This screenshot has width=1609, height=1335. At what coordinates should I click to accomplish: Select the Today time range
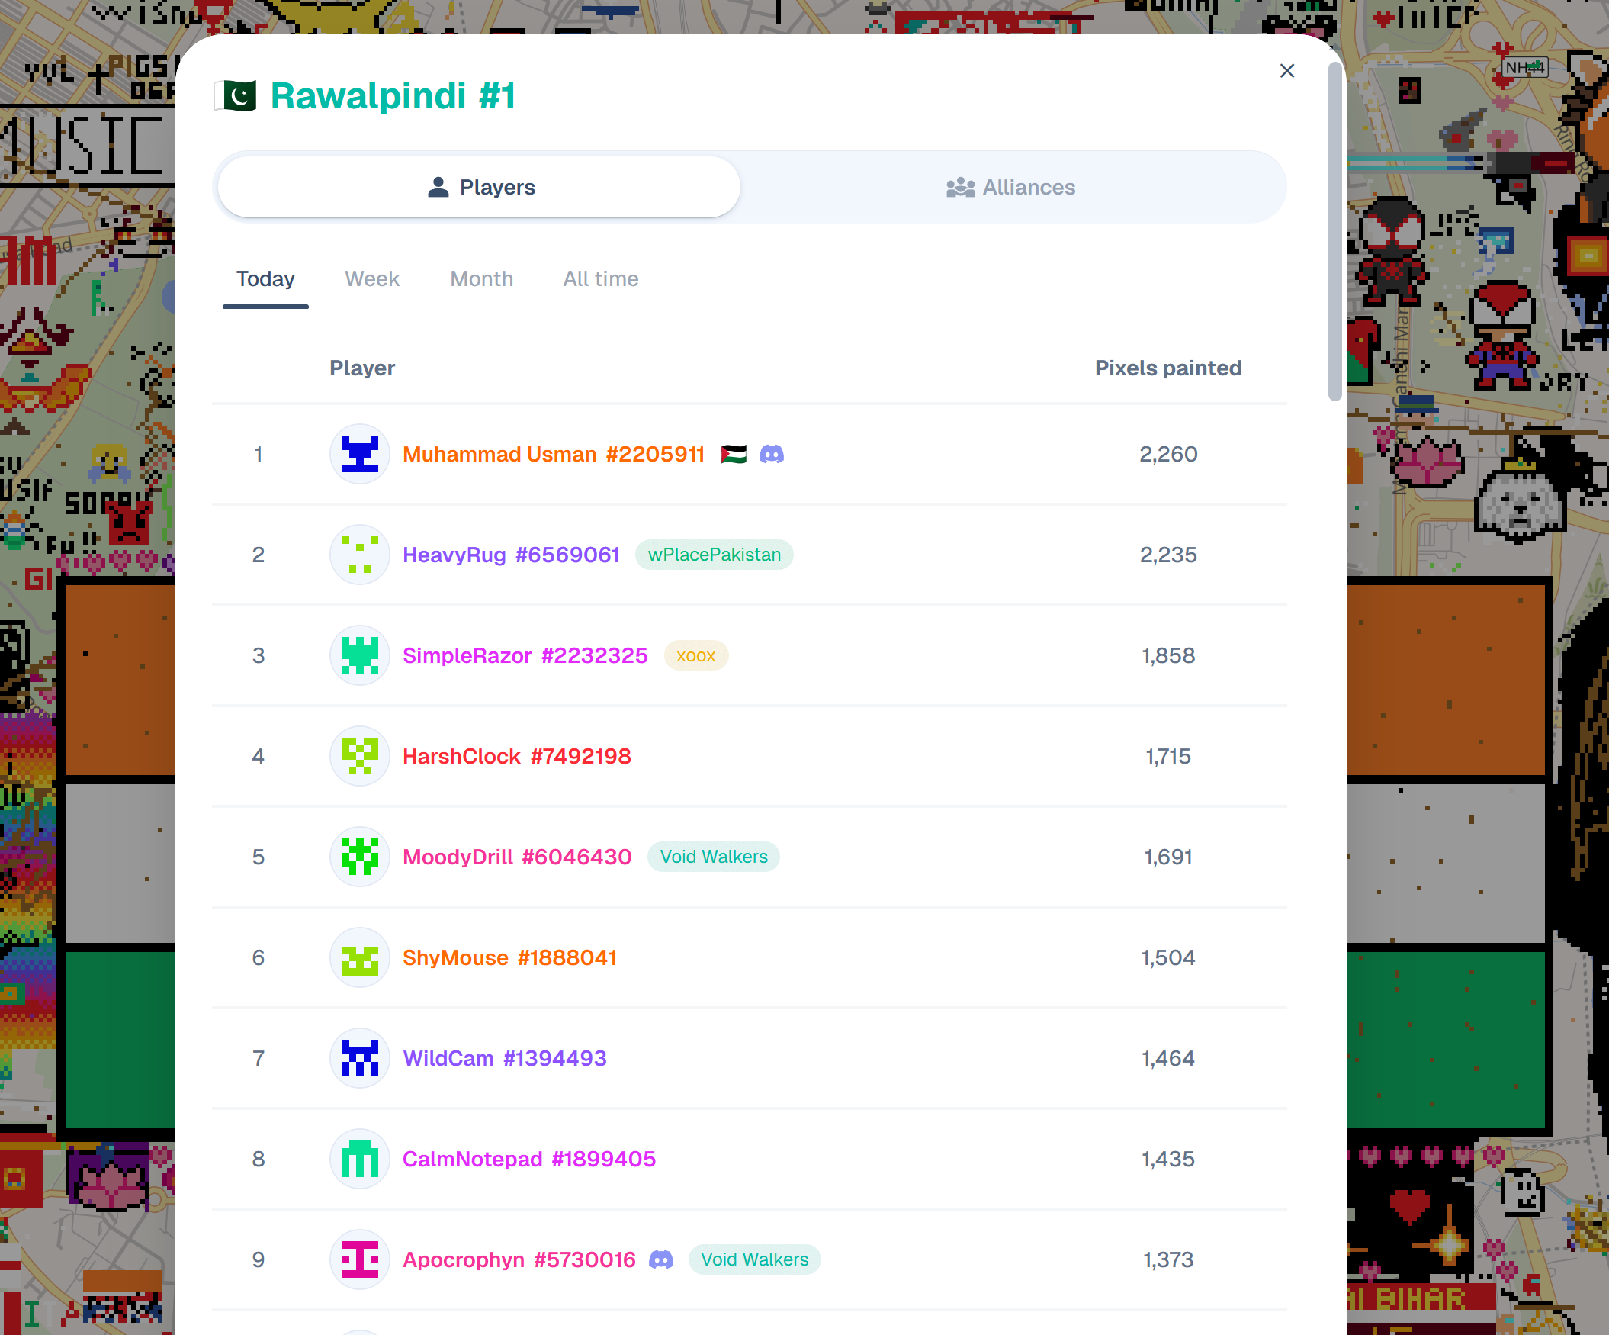click(x=265, y=279)
